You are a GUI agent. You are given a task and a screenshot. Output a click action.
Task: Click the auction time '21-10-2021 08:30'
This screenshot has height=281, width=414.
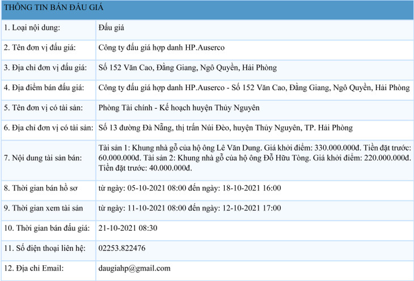128,228
